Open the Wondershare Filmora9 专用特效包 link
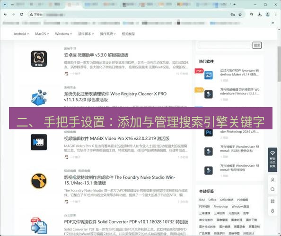The width and height of the screenshot is (281, 236). [239, 168]
